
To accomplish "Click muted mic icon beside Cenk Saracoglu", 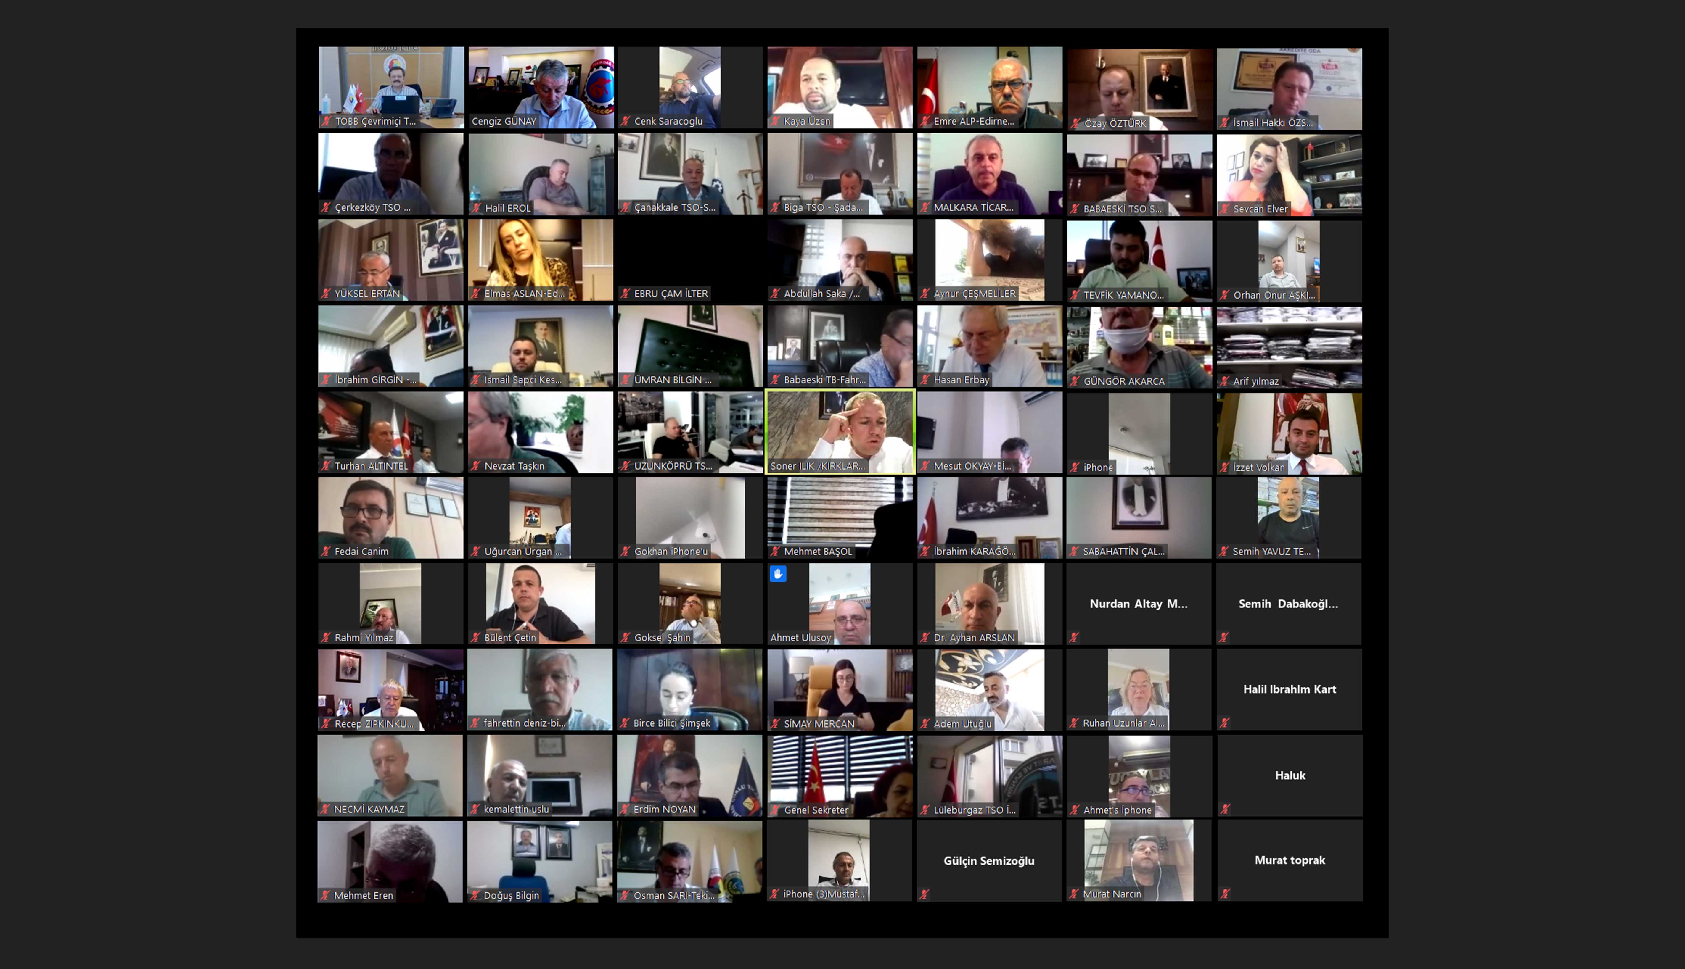I will [x=626, y=121].
